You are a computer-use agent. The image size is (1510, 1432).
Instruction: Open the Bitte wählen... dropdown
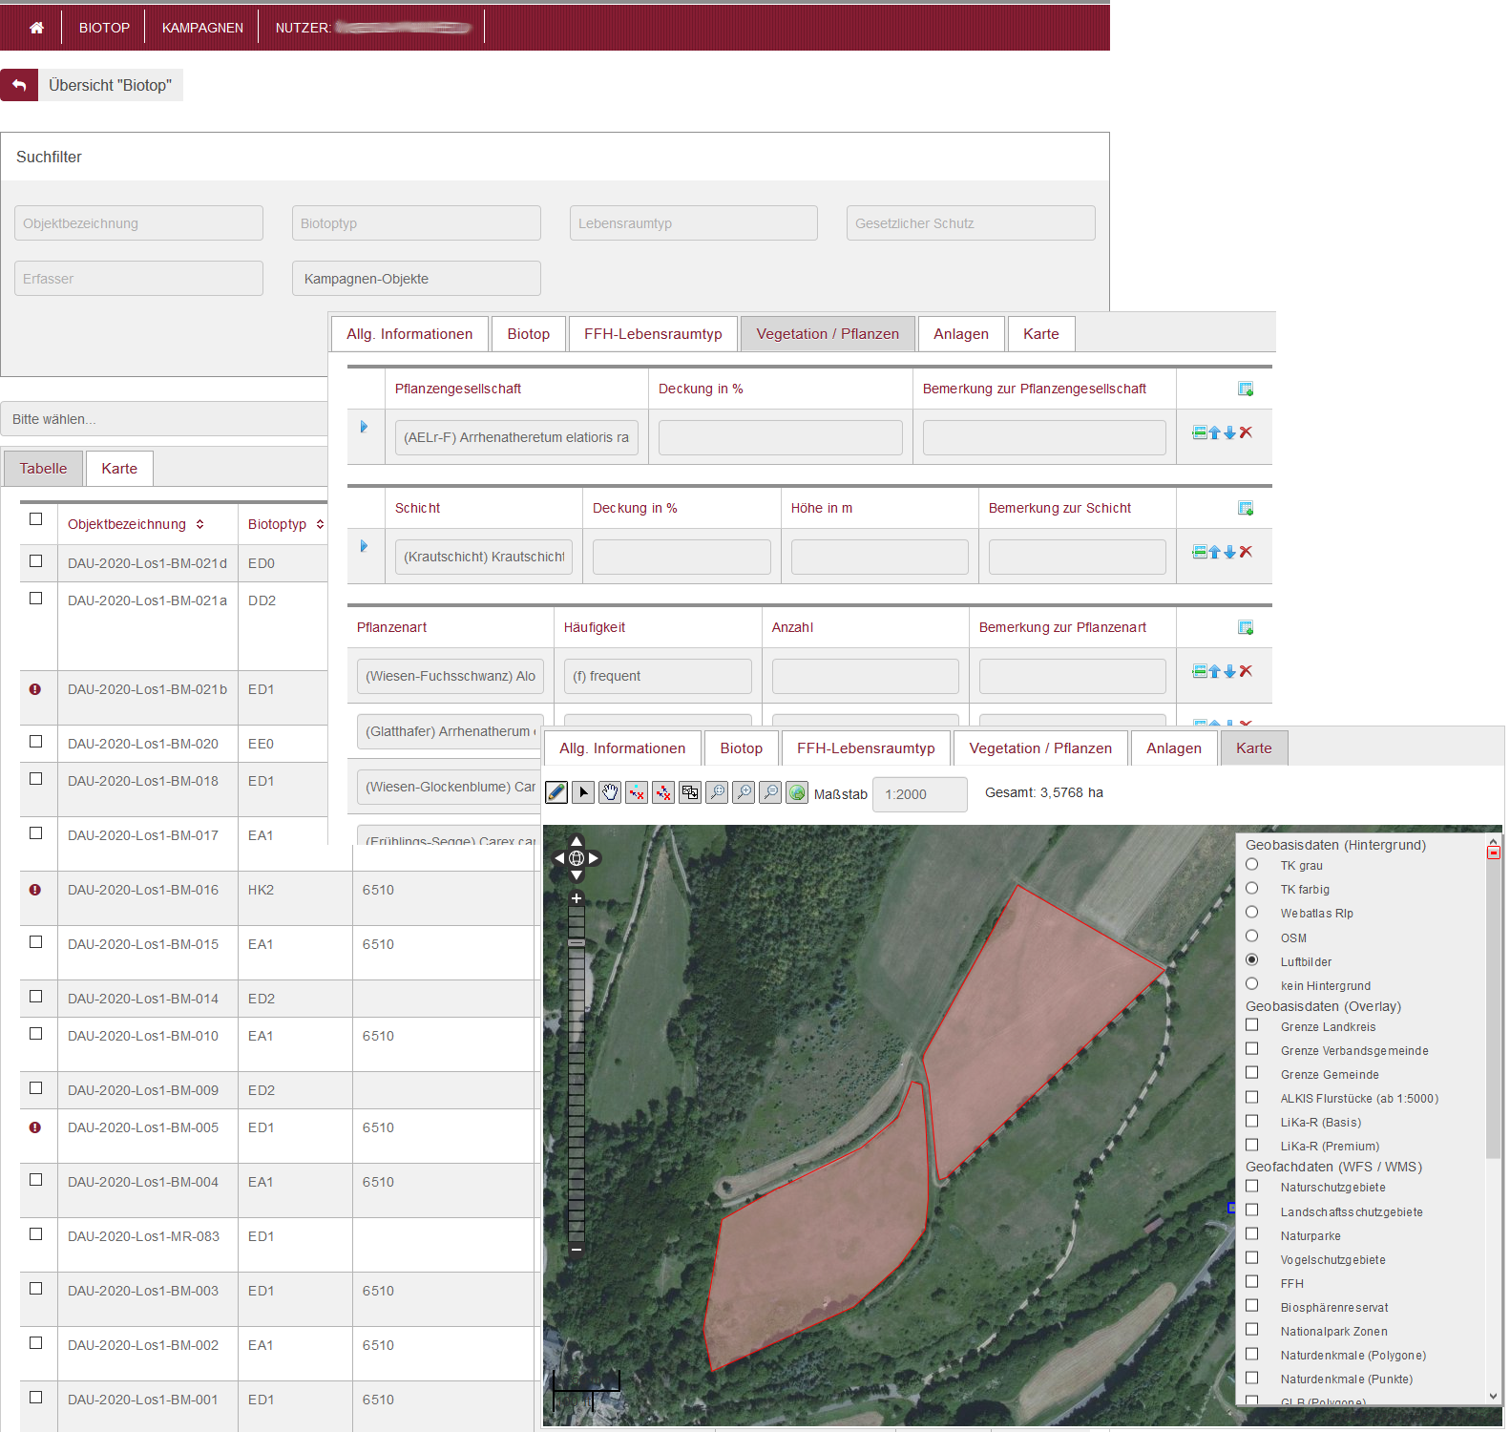164,419
